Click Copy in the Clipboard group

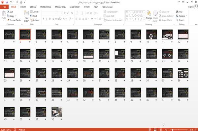11,16
